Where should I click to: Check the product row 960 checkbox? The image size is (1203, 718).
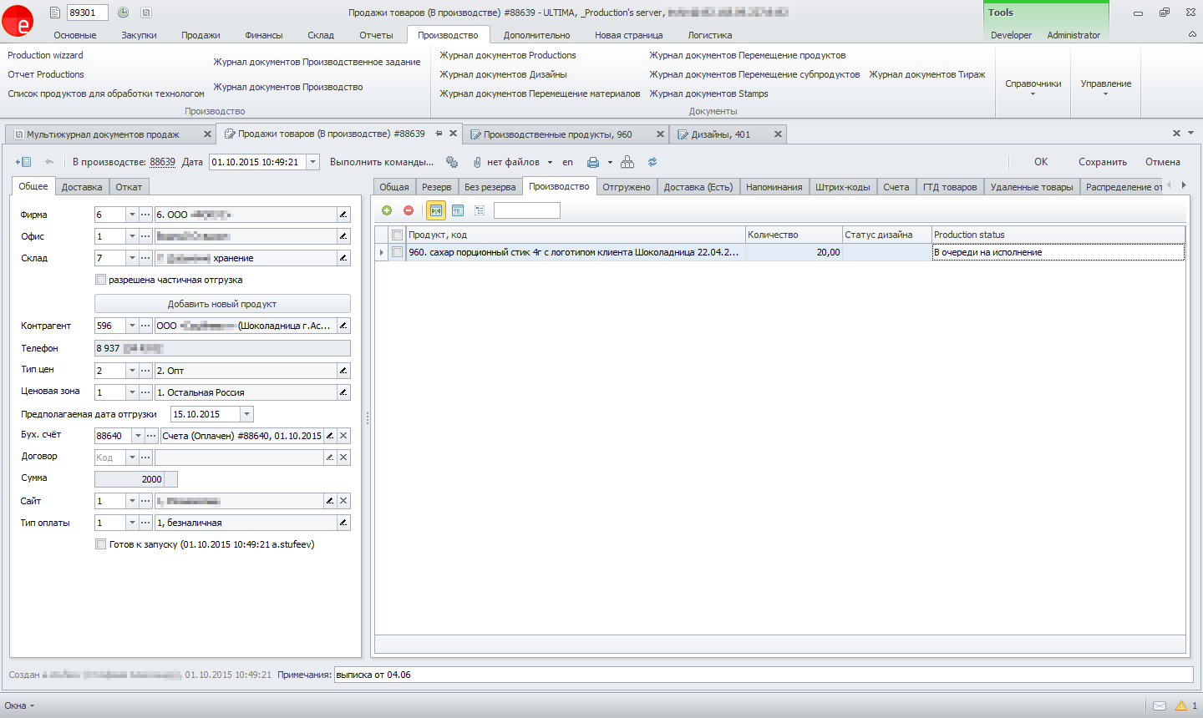coord(398,252)
